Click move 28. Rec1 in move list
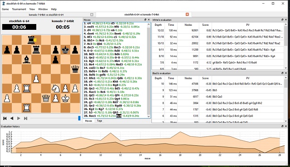The image size is (290, 167). pos(91,116)
